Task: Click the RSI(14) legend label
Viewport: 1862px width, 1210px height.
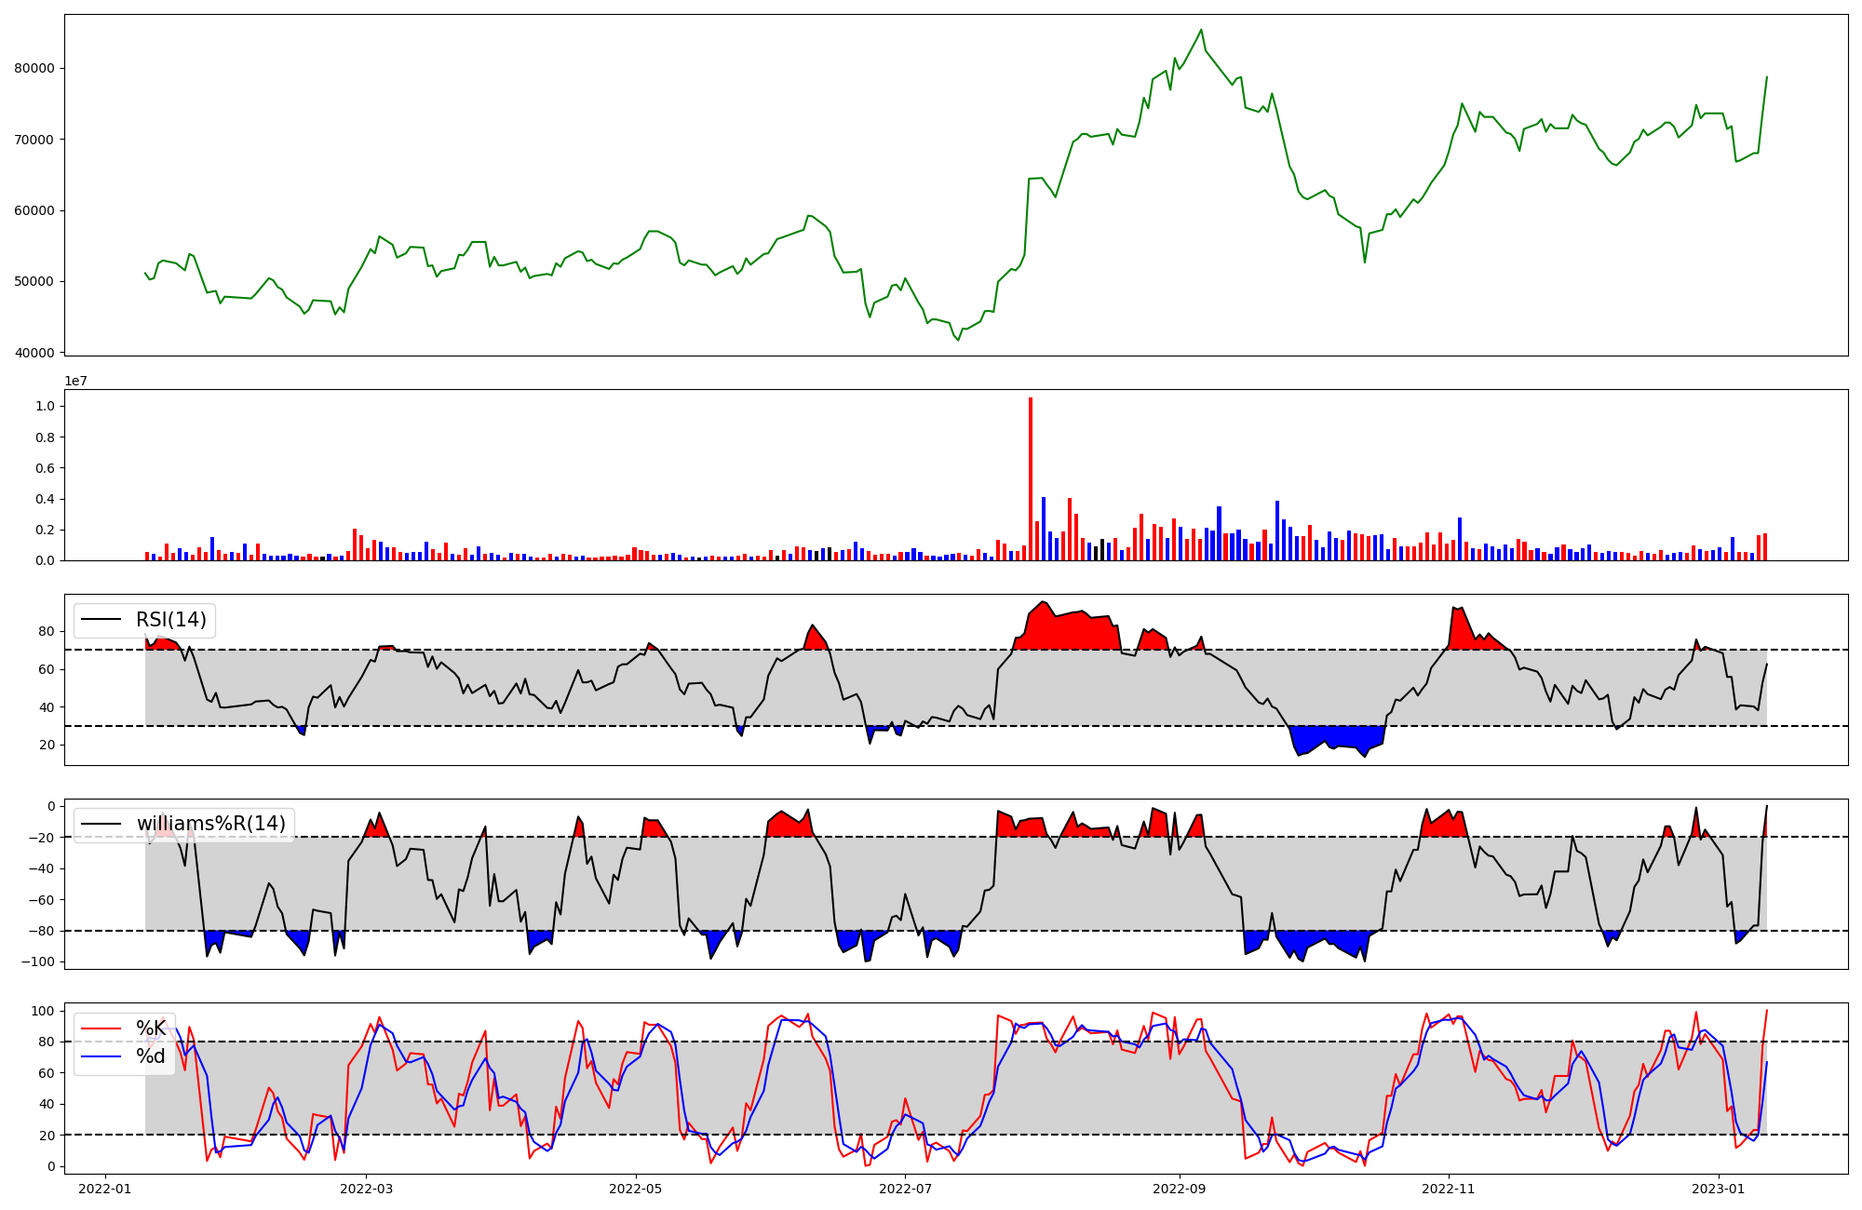Action: click(x=171, y=620)
